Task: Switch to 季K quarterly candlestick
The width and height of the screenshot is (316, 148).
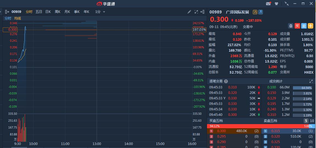Action: (x=77, y=12)
